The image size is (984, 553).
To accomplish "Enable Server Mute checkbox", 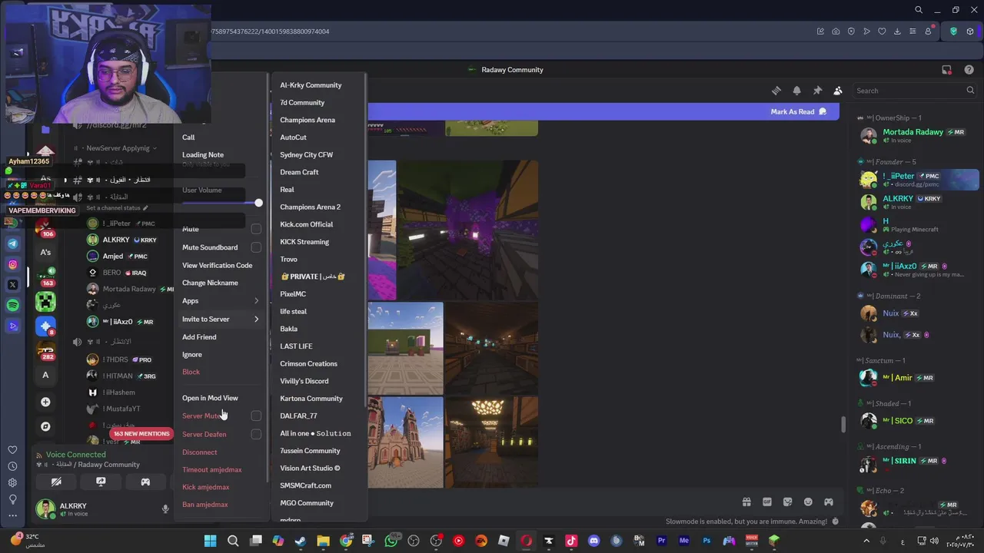I will [x=256, y=416].
